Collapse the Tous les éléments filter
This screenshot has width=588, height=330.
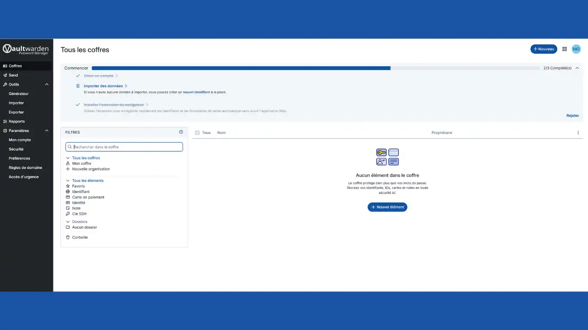click(68, 180)
